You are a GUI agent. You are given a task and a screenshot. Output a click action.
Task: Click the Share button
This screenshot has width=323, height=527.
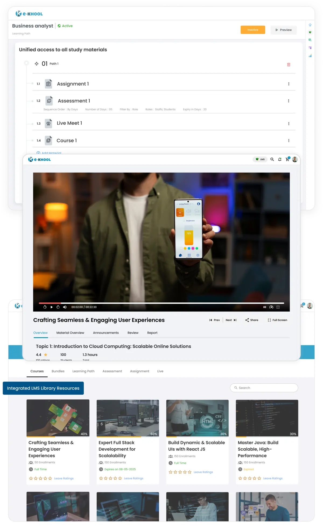252,320
